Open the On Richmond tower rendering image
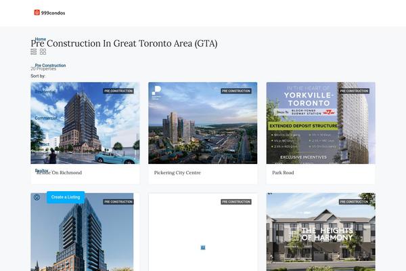Viewport: 406px width, 271px height. (85, 123)
